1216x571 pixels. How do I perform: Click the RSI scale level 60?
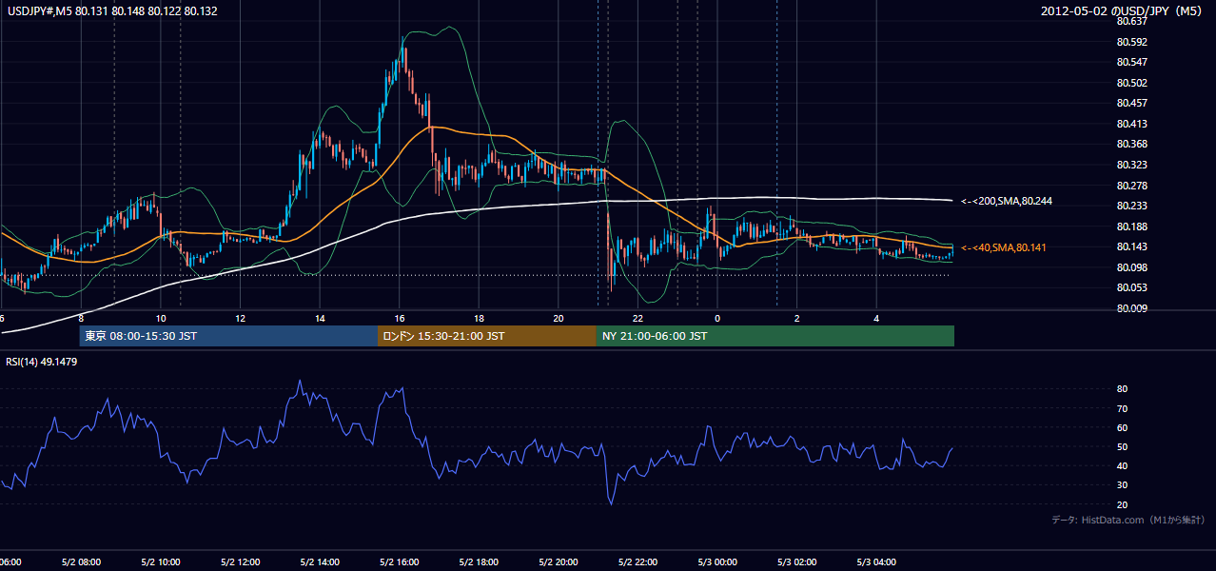(1122, 427)
